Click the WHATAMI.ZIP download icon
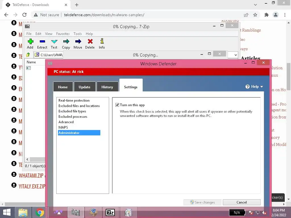291x218 pixels. pos(14,174)
